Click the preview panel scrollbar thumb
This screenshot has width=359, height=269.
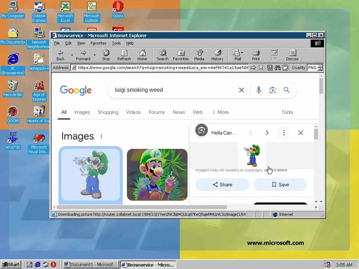point(316,134)
